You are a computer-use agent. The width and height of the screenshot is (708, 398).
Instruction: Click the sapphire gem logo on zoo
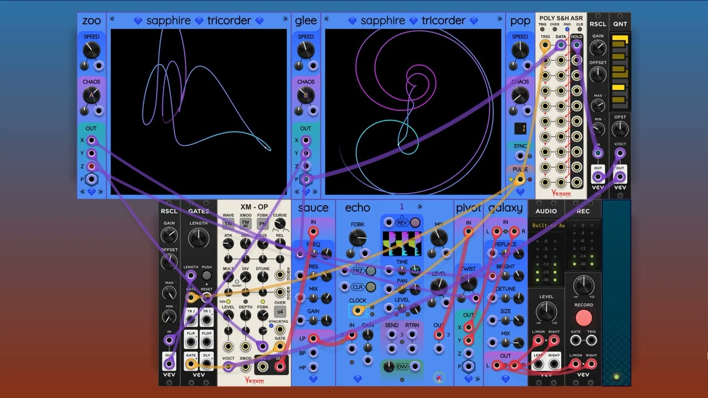point(91,192)
